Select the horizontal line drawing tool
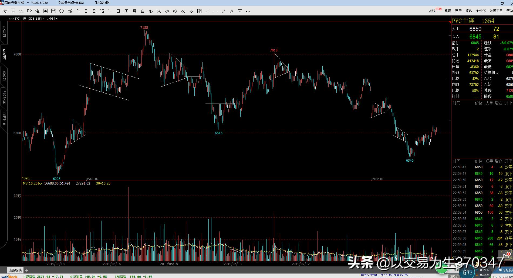The image size is (513, 278). (x=215, y=11)
